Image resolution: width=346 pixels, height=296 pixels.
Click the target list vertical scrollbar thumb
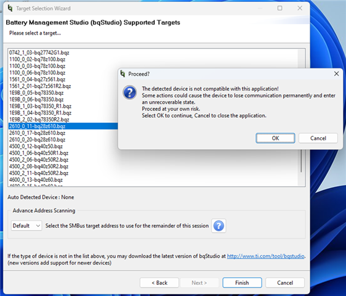(301, 161)
